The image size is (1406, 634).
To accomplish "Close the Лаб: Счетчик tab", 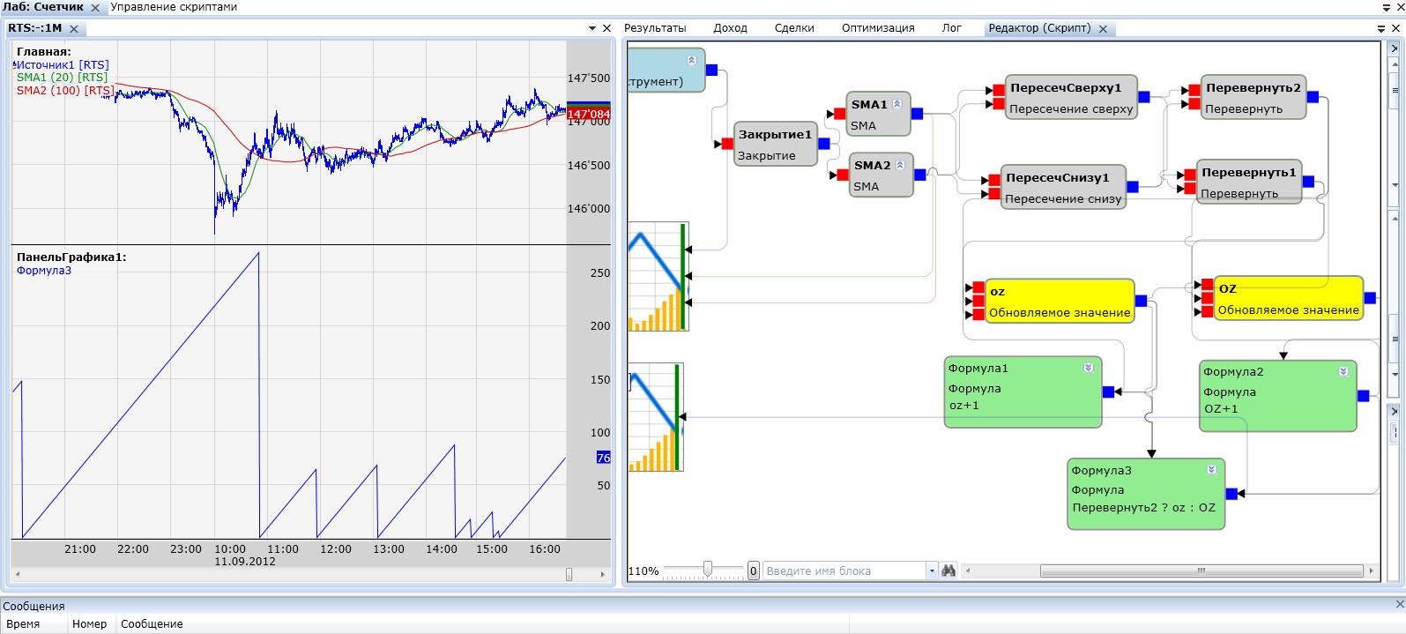I will [95, 7].
